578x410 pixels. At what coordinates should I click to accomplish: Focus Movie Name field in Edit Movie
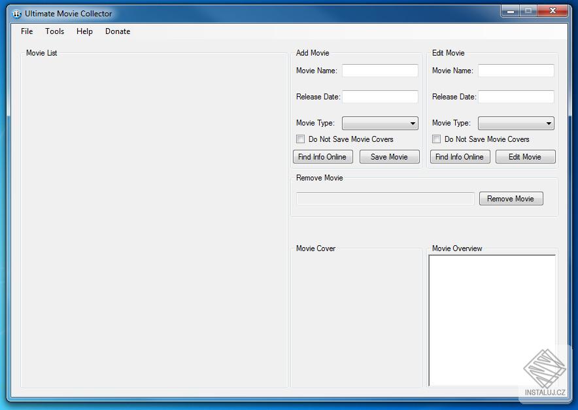pos(516,71)
